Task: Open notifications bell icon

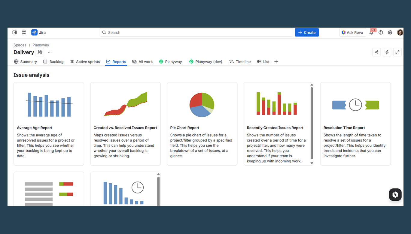Action: click(x=372, y=32)
